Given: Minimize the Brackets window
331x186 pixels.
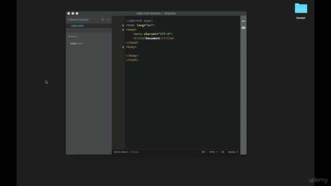Looking at the screenshot, I should pos(73,13).
